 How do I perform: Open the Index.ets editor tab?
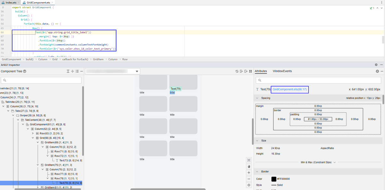(x=11, y=3)
